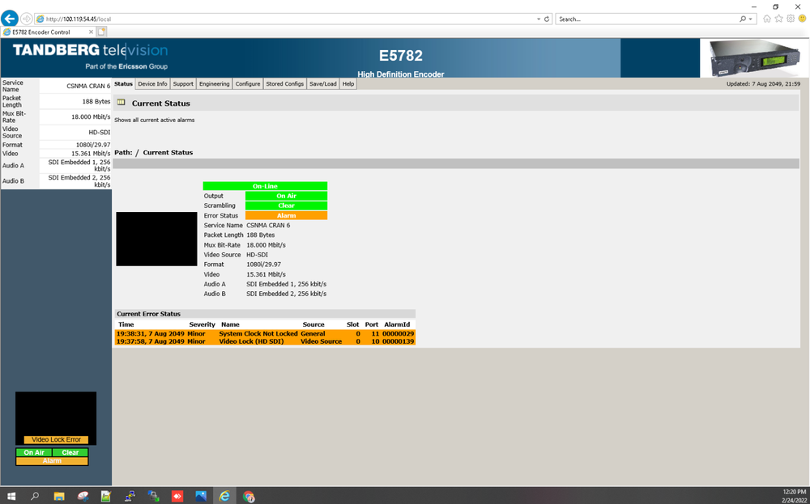
Task: Click alarm ID 00000139
Action: click(399, 341)
